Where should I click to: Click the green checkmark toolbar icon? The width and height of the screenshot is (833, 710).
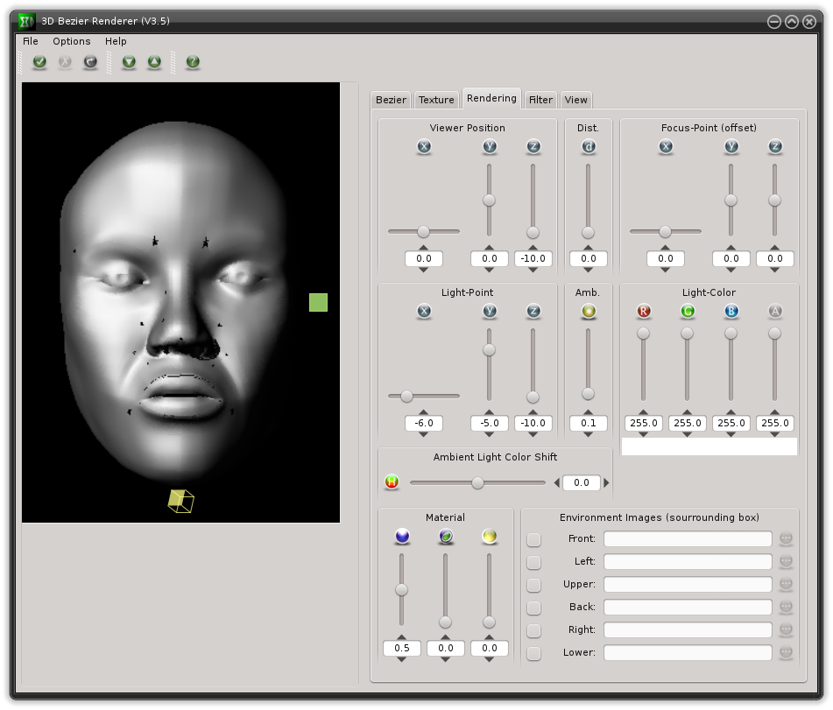(x=39, y=62)
